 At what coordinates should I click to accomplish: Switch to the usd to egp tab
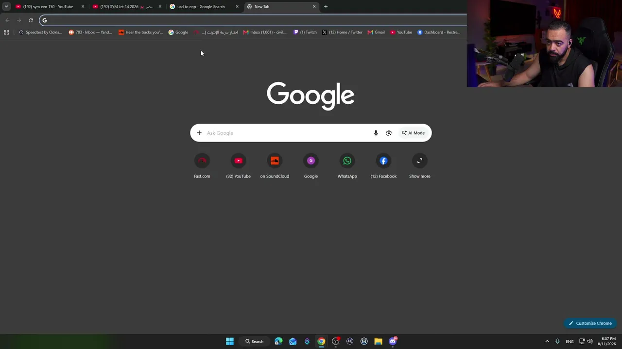tap(203, 7)
